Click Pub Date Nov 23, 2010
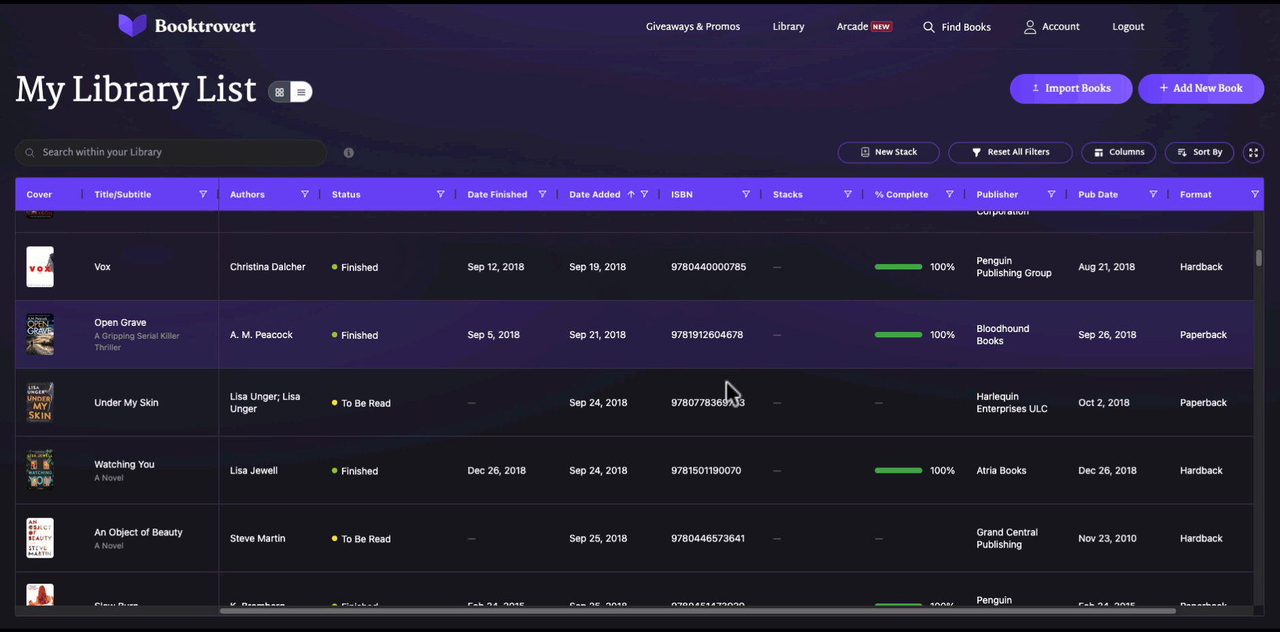This screenshot has width=1280, height=632. pos(1107,538)
